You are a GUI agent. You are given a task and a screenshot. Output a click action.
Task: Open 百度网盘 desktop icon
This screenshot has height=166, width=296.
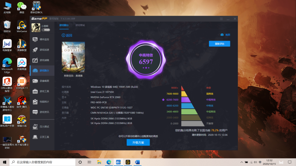point(22,64)
